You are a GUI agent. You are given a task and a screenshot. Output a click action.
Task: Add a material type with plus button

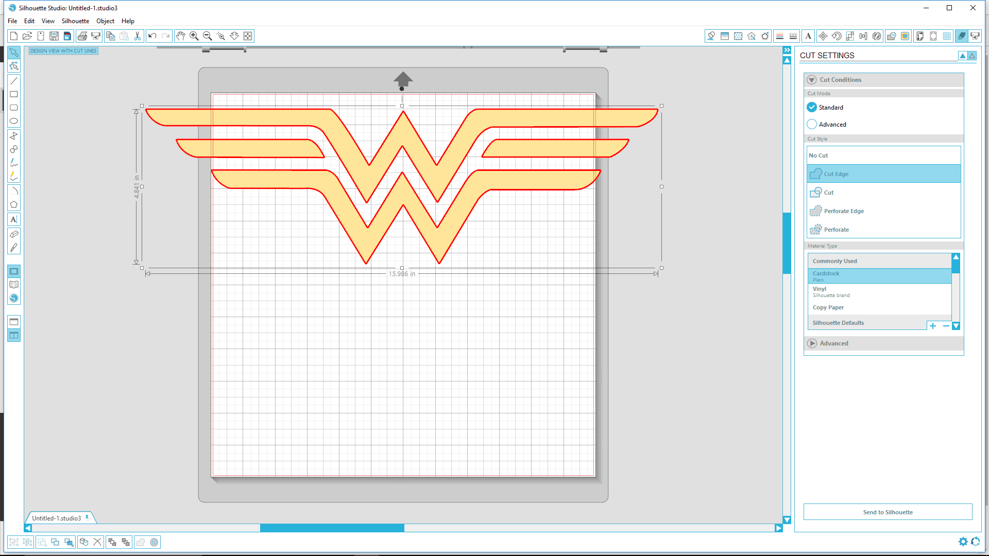pyautogui.click(x=932, y=326)
